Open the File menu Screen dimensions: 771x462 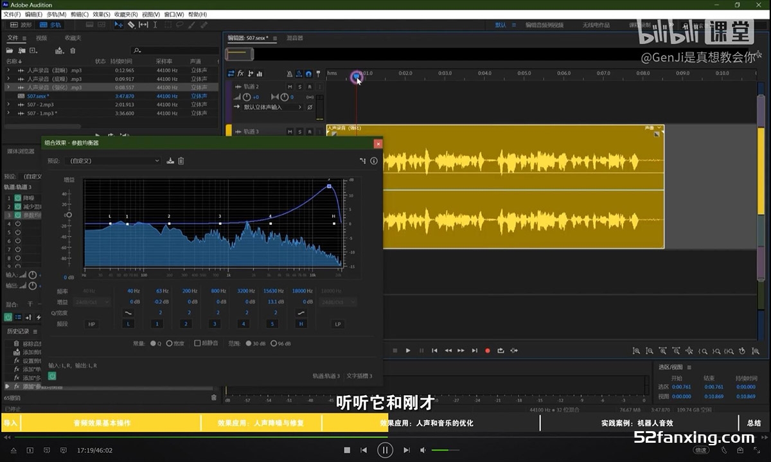point(13,14)
